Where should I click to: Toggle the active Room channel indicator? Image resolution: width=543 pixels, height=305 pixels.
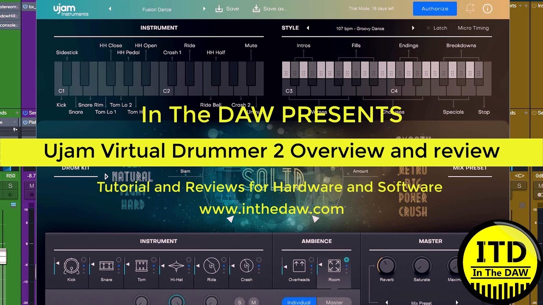[x=347, y=260]
